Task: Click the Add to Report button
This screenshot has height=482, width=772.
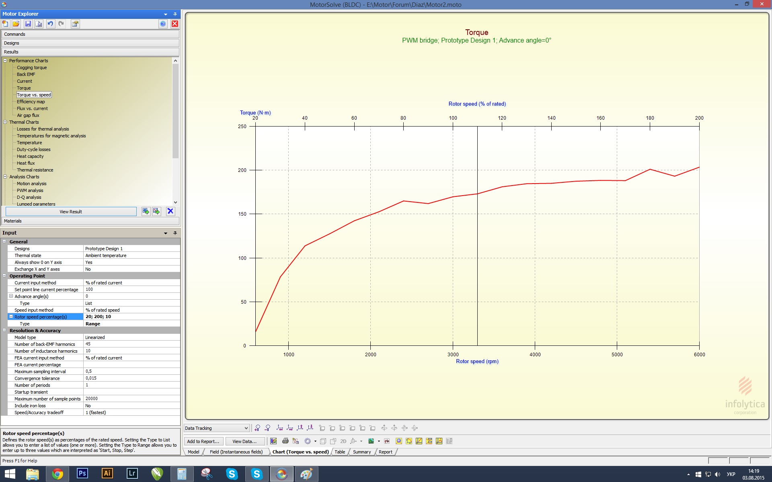Action: 203,441
